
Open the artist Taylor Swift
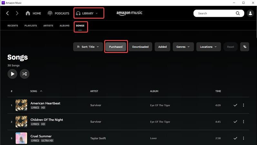tap(98, 138)
